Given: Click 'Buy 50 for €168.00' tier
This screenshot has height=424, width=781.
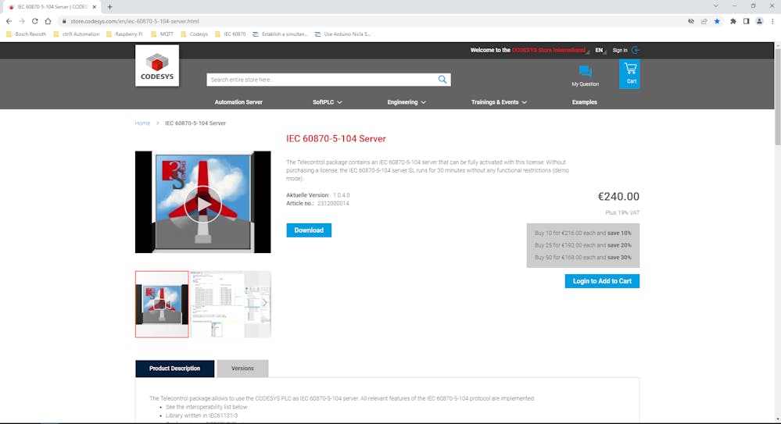Looking at the screenshot, I should [582, 257].
